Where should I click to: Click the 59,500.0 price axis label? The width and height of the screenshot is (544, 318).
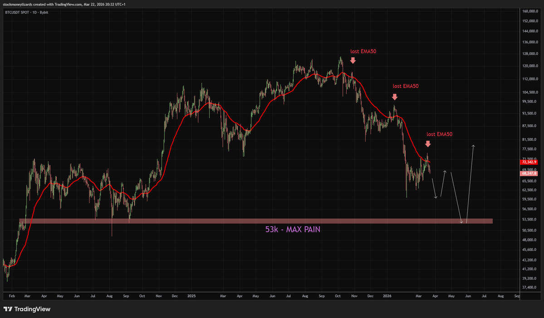(x=530, y=199)
